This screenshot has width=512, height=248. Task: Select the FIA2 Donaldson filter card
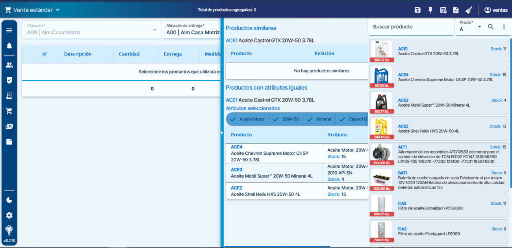(x=439, y=206)
